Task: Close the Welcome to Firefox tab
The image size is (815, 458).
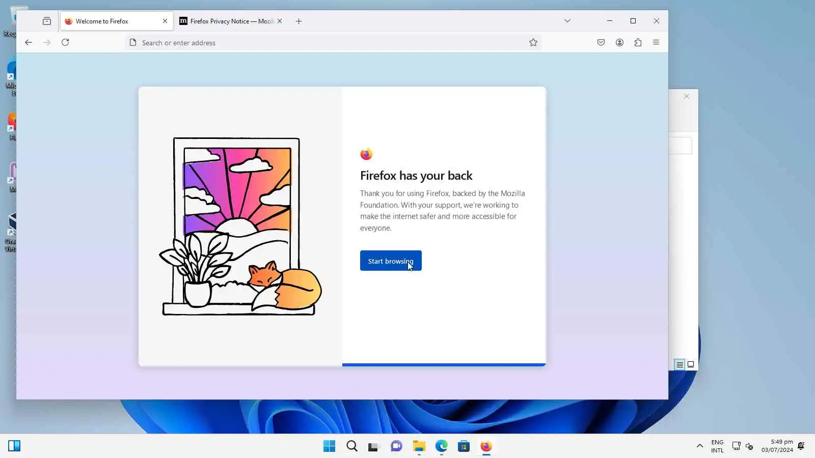Action: click(165, 21)
